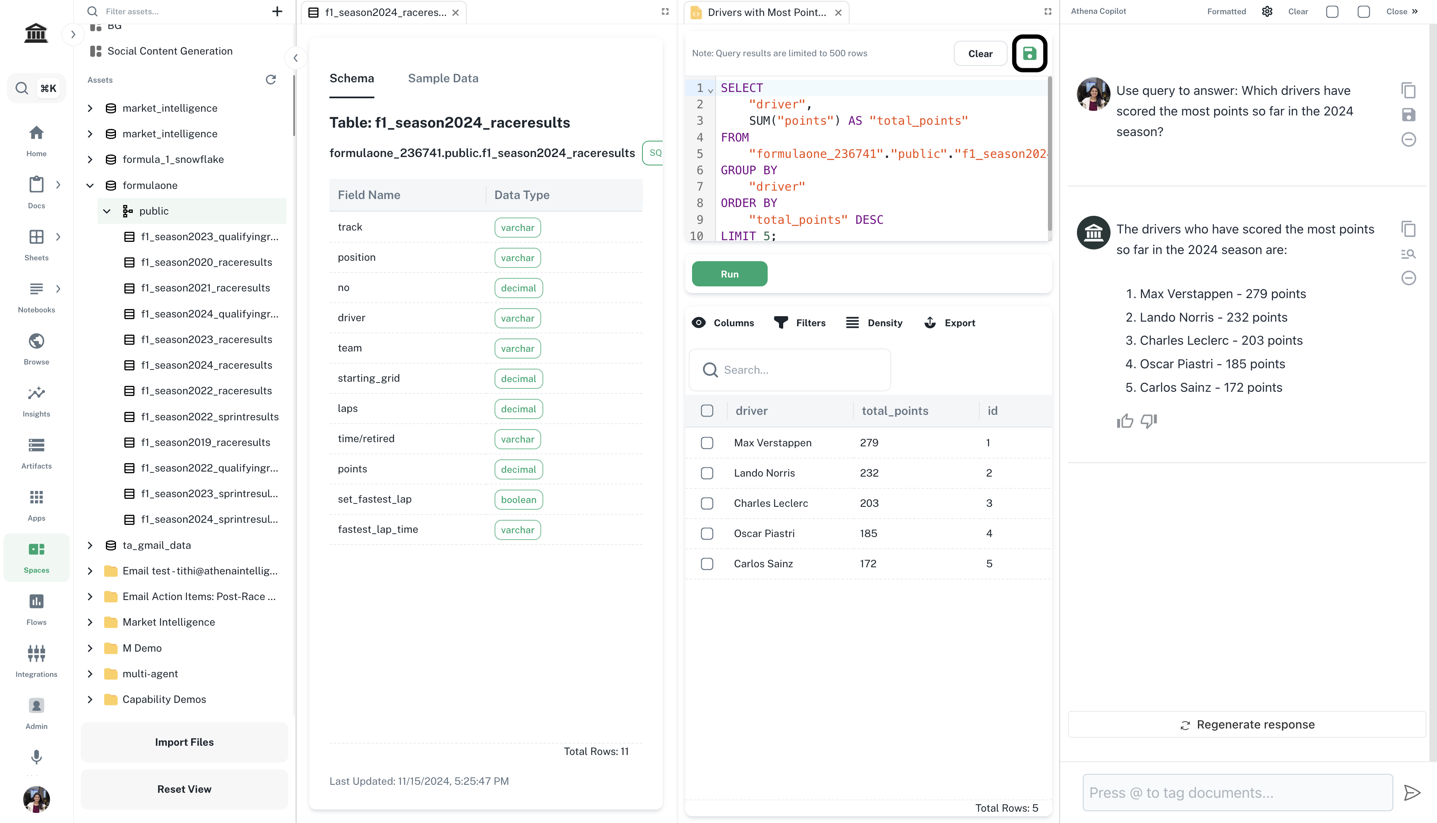The width and height of the screenshot is (1437, 823).
Task: Switch to the Sample Data tab
Action: [x=443, y=79]
